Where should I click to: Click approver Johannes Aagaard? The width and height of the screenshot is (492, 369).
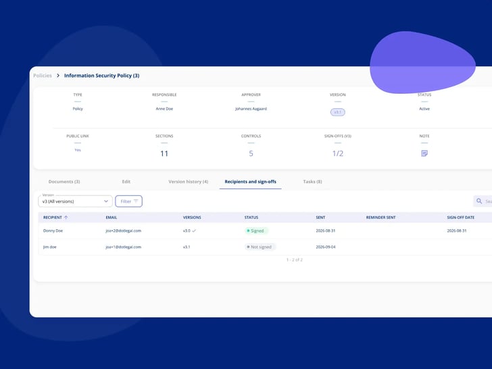click(x=251, y=109)
